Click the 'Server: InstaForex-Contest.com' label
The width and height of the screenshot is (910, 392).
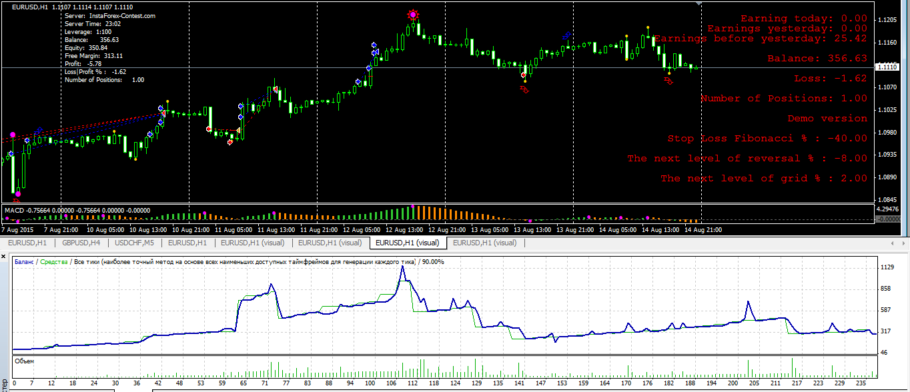click(x=110, y=15)
